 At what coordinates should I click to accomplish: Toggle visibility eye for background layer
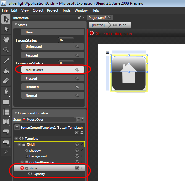click(x=77, y=156)
